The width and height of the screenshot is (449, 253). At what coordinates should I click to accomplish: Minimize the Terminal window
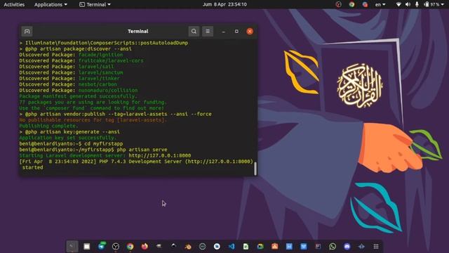[223, 31]
